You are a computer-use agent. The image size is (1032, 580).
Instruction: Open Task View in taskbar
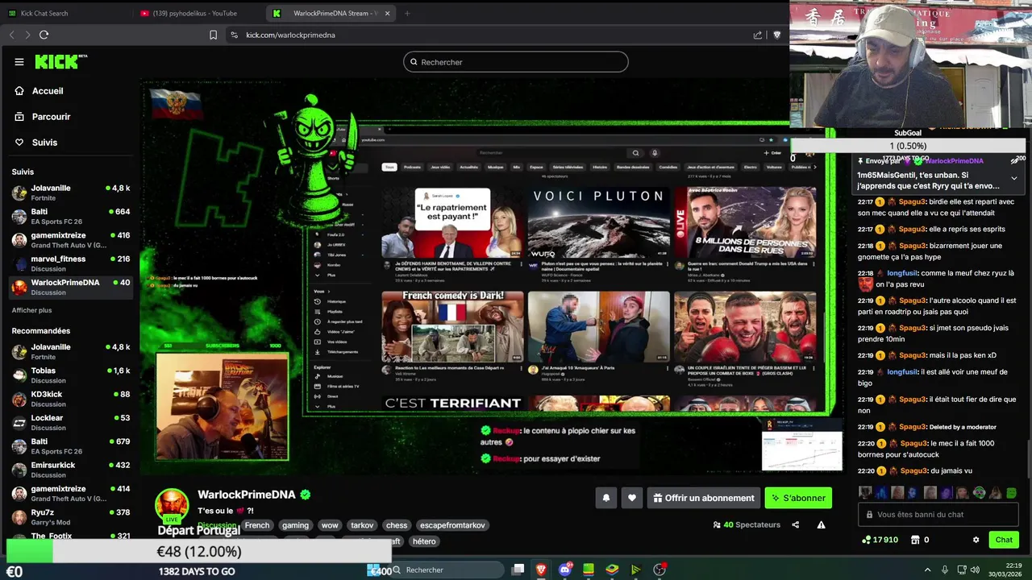point(518,570)
